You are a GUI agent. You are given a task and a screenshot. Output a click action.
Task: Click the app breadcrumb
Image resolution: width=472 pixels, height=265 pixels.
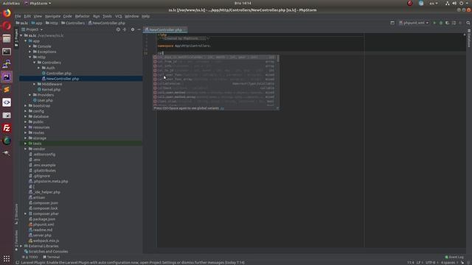click(x=37, y=23)
